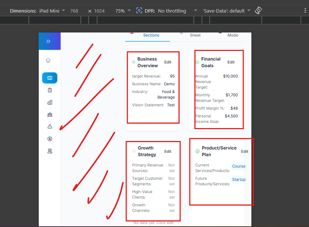The width and height of the screenshot is (309, 227).
Task: Click the Monthly Revenue Target value $1,700
Action: (232, 95)
